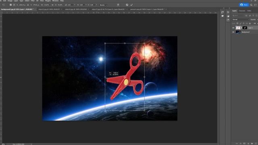The height and width of the screenshot is (145, 258).
Task: Hide the Background layer eye icon
Action: tap(233, 32)
